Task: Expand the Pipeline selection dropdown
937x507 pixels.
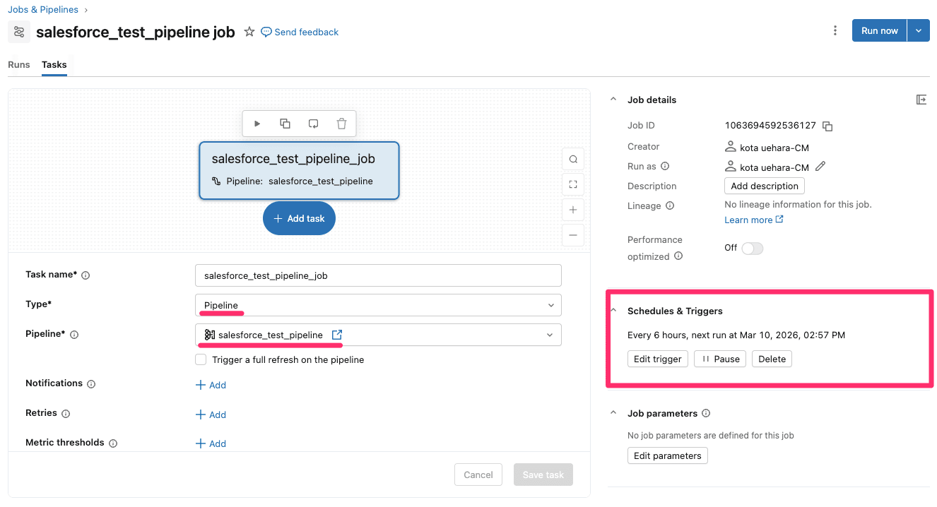Action: coord(550,334)
